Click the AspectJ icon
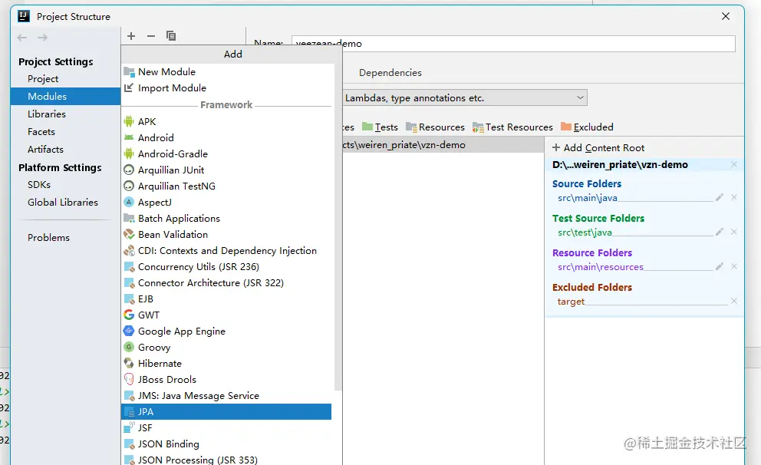This screenshot has height=465, width=761. point(129,202)
